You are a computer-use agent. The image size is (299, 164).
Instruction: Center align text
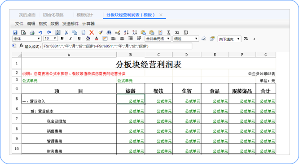tap(122, 39)
